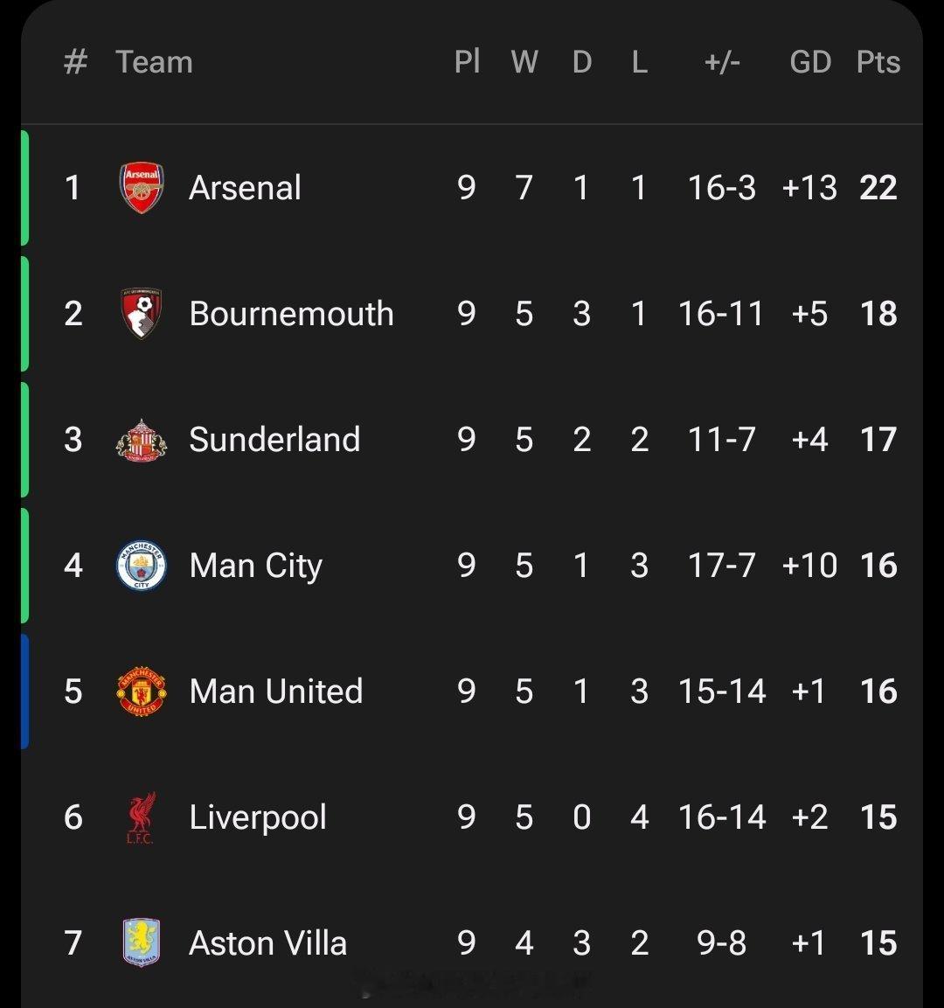The width and height of the screenshot is (944, 1008).
Task: Click the W column header
Action: click(x=524, y=62)
